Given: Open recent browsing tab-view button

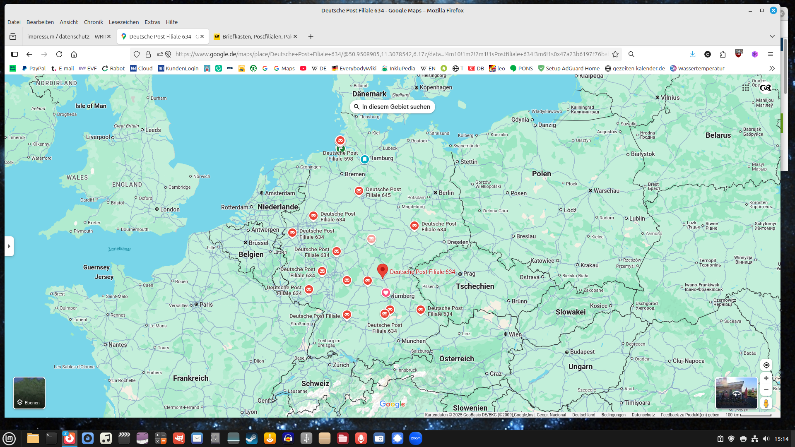Looking at the screenshot, I should (13, 36).
